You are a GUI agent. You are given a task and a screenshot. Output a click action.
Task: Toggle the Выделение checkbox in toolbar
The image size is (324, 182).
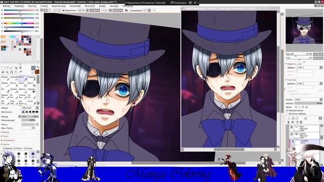coord(63,10)
